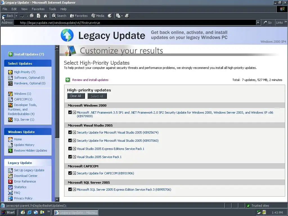This screenshot has width=288, height=216.
Task: Click the SQL Server (1) icon
Action: 10,120
